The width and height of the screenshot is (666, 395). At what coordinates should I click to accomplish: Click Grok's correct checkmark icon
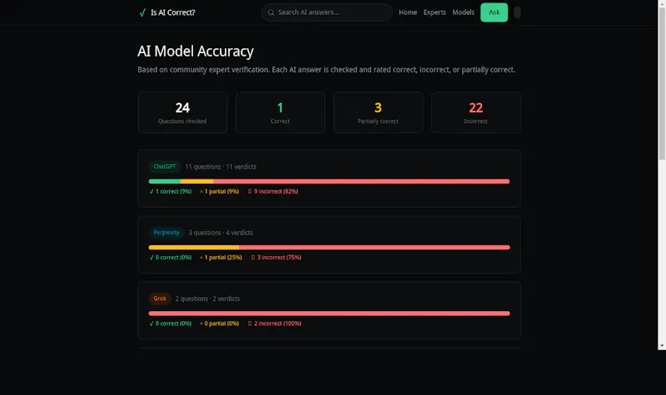[x=152, y=323]
